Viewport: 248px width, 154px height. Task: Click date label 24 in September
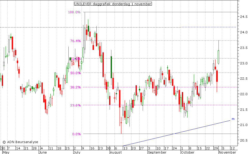175,148
